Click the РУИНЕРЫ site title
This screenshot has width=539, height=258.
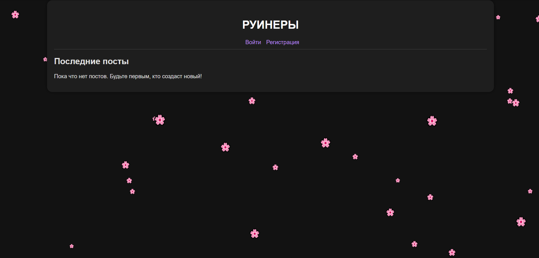pyautogui.click(x=270, y=25)
